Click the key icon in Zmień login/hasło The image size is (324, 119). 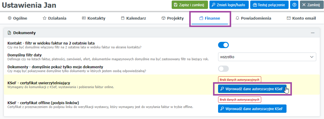(214, 5)
